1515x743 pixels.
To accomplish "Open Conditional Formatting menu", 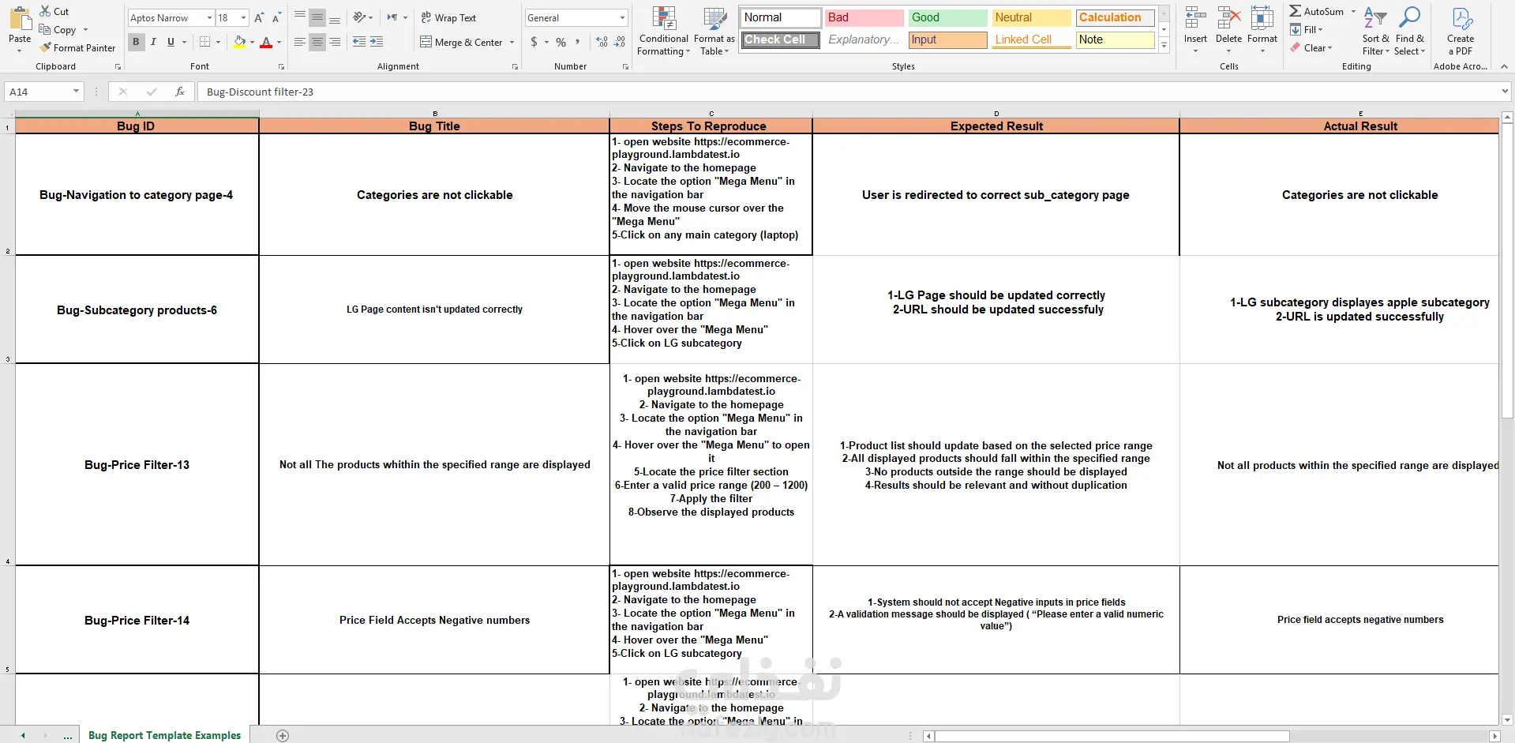I will pos(664,32).
